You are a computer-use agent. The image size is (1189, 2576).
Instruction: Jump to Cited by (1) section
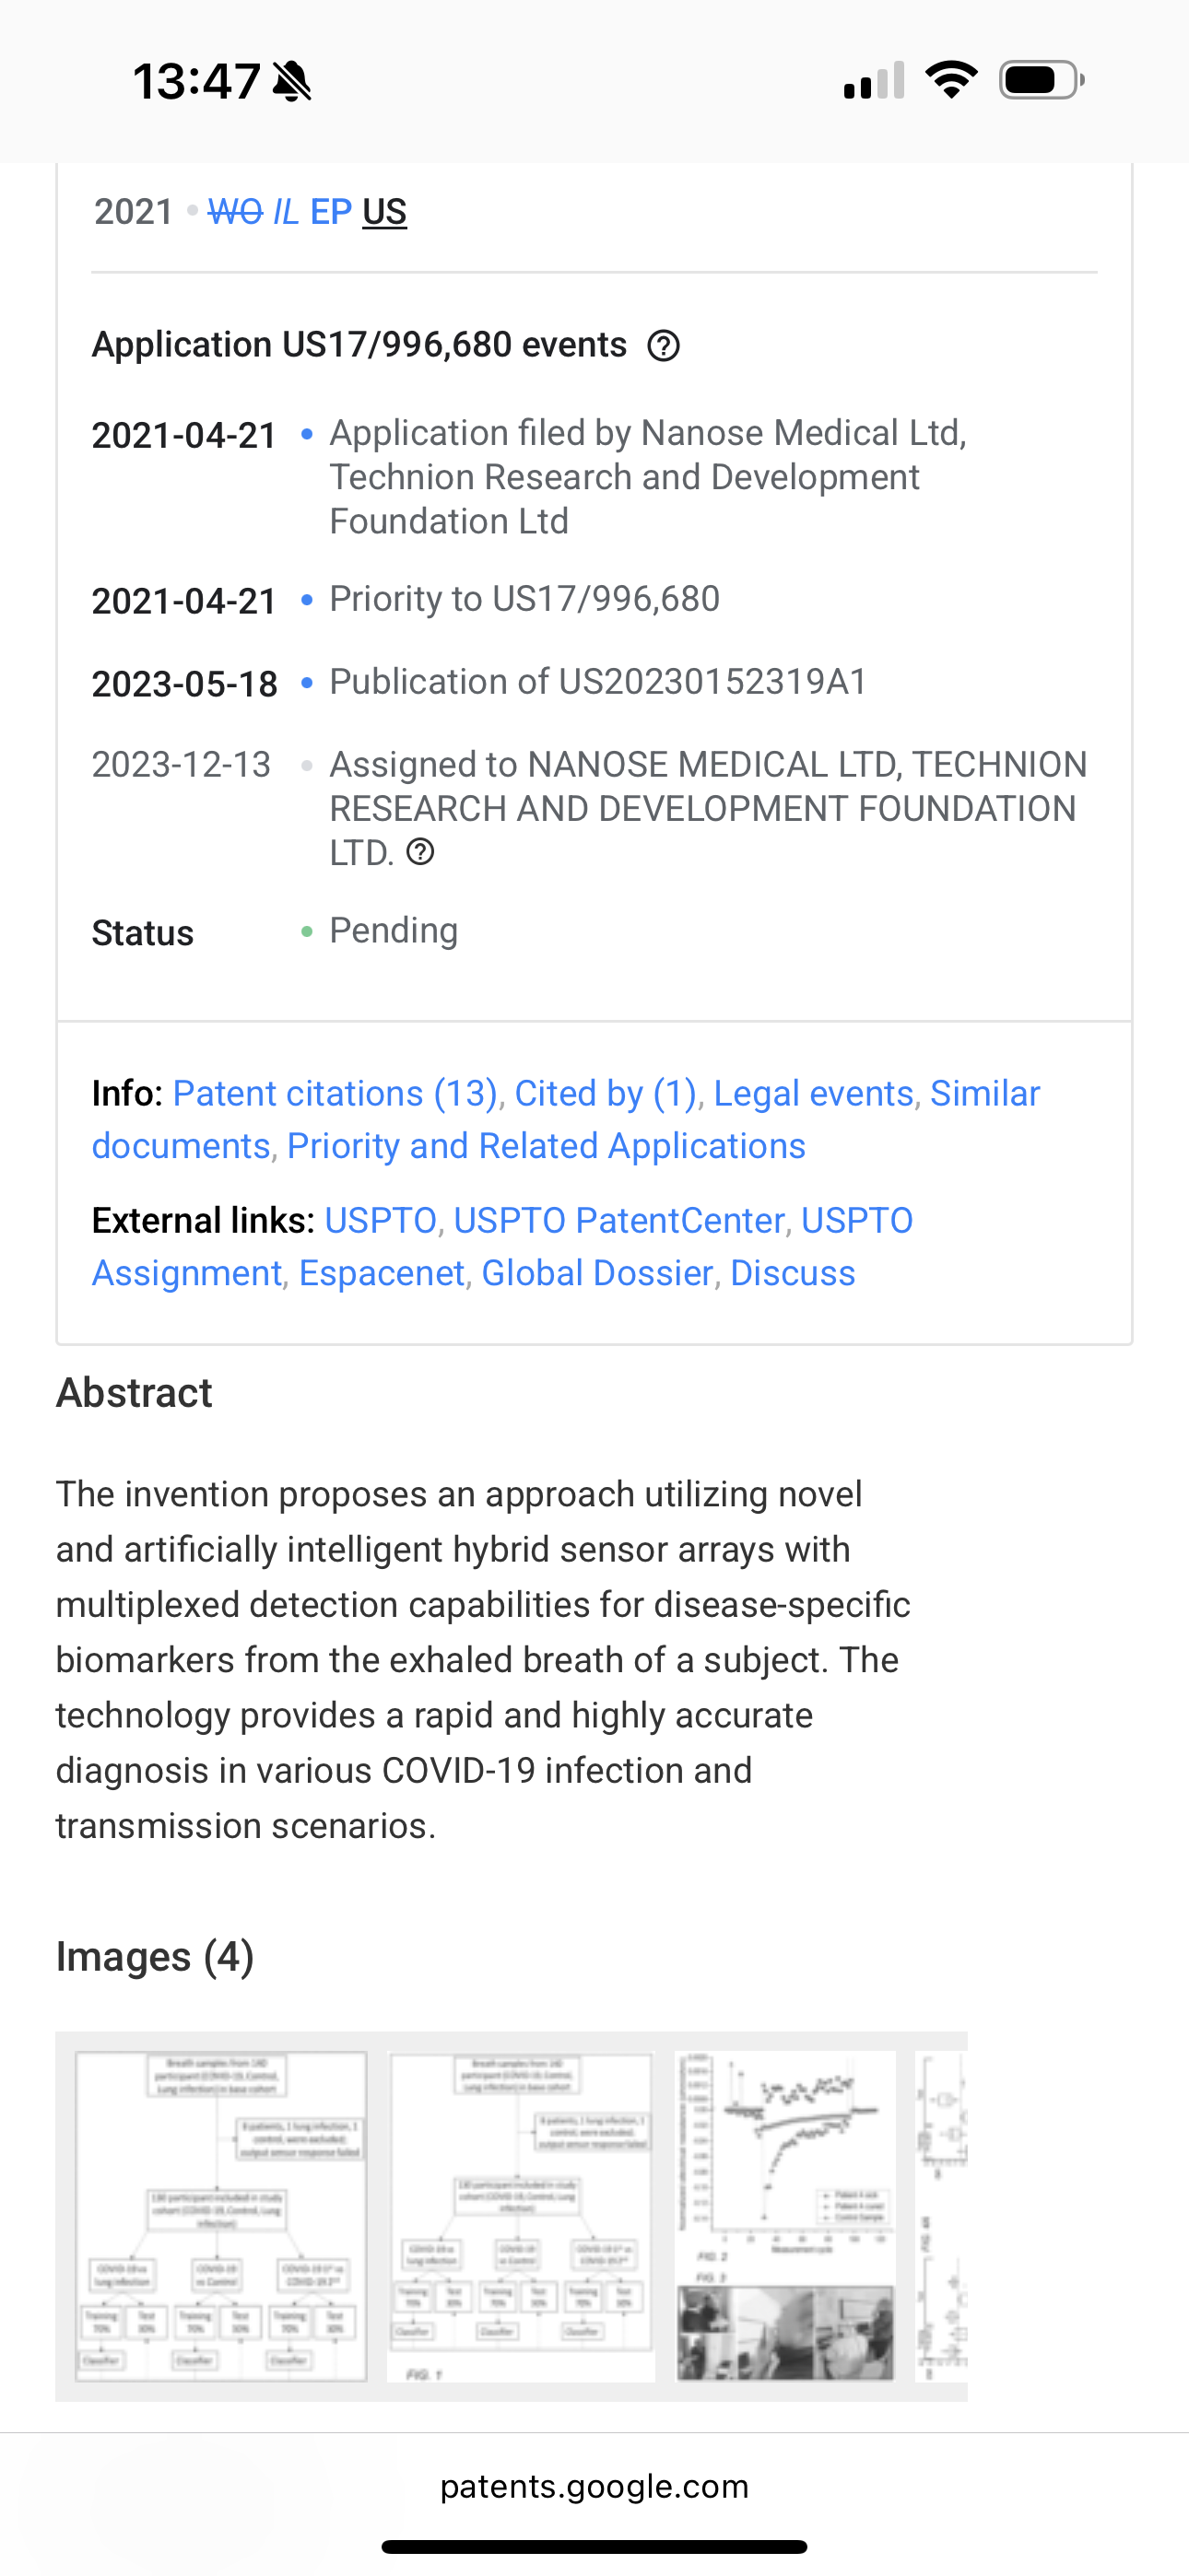click(x=606, y=1093)
